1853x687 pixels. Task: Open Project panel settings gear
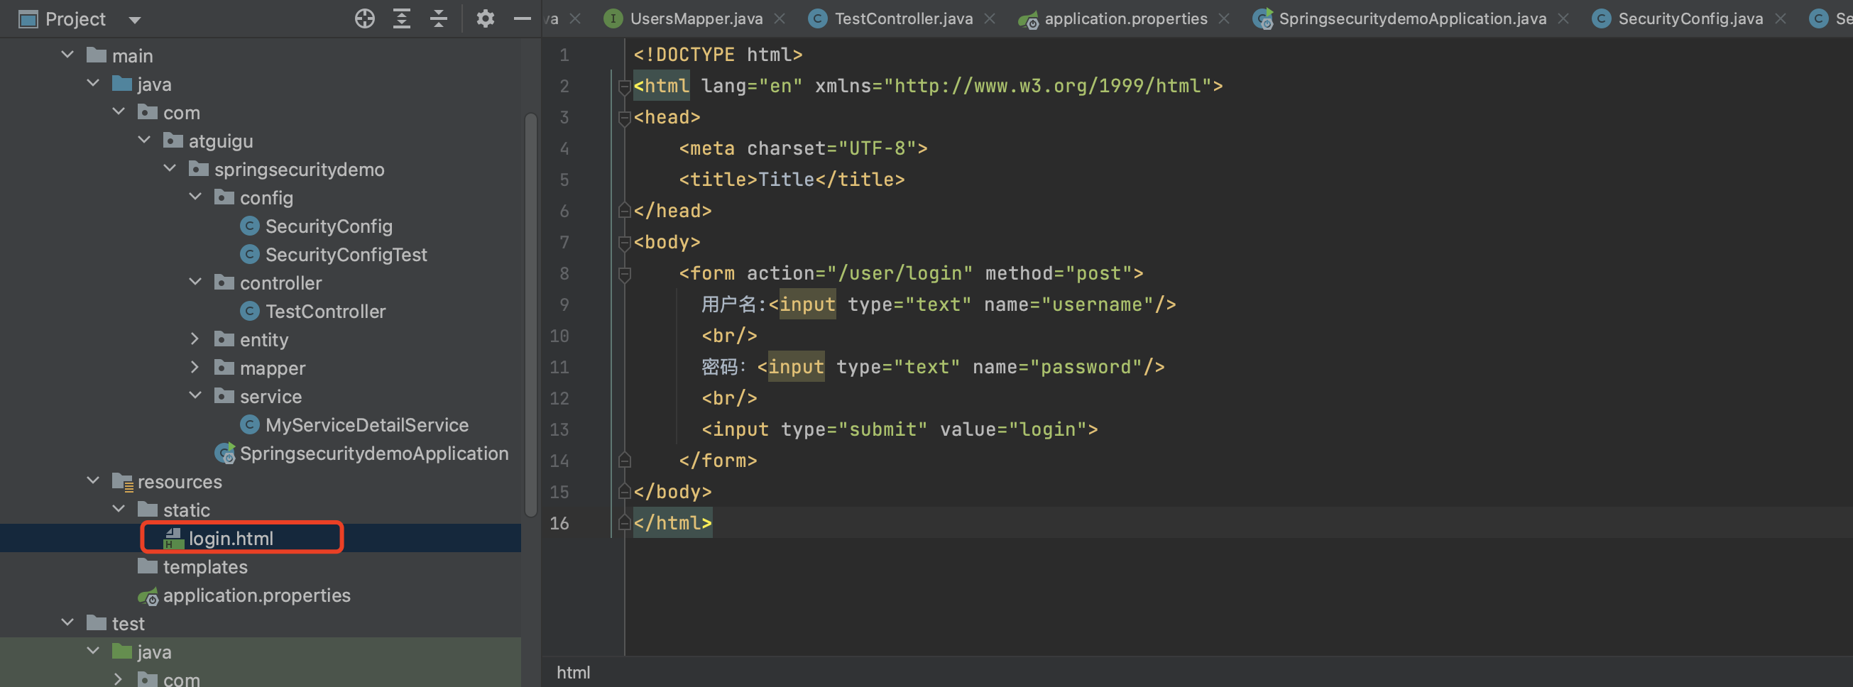(x=486, y=18)
